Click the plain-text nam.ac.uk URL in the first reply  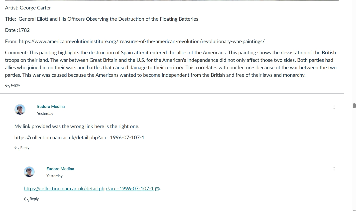point(79,138)
